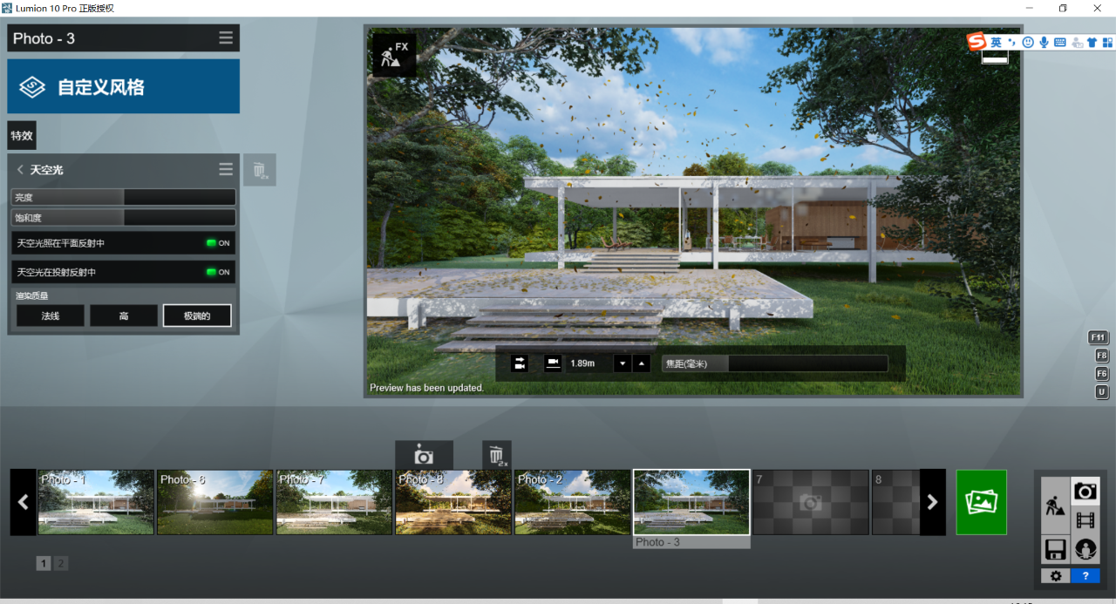Image resolution: width=1116 pixels, height=604 pixels.
Task: Select the Photo - 3 thumbnail
Action: point(691,502)
